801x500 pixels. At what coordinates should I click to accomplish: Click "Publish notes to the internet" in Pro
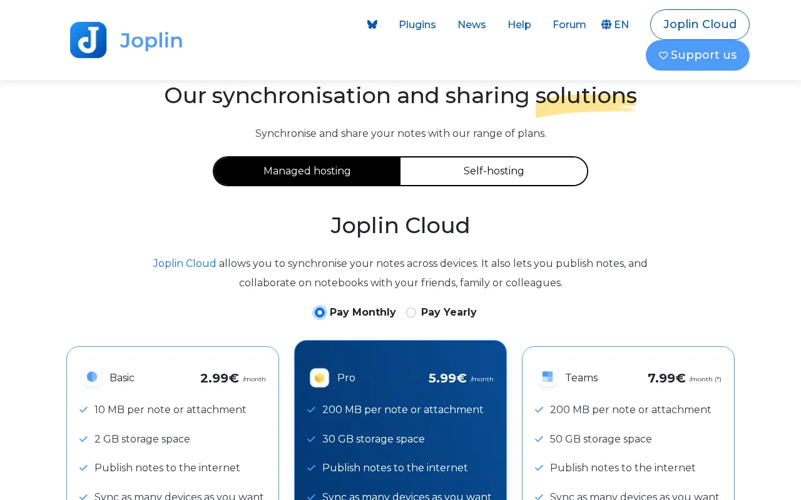pyautogui.click(x=395, y=468)
